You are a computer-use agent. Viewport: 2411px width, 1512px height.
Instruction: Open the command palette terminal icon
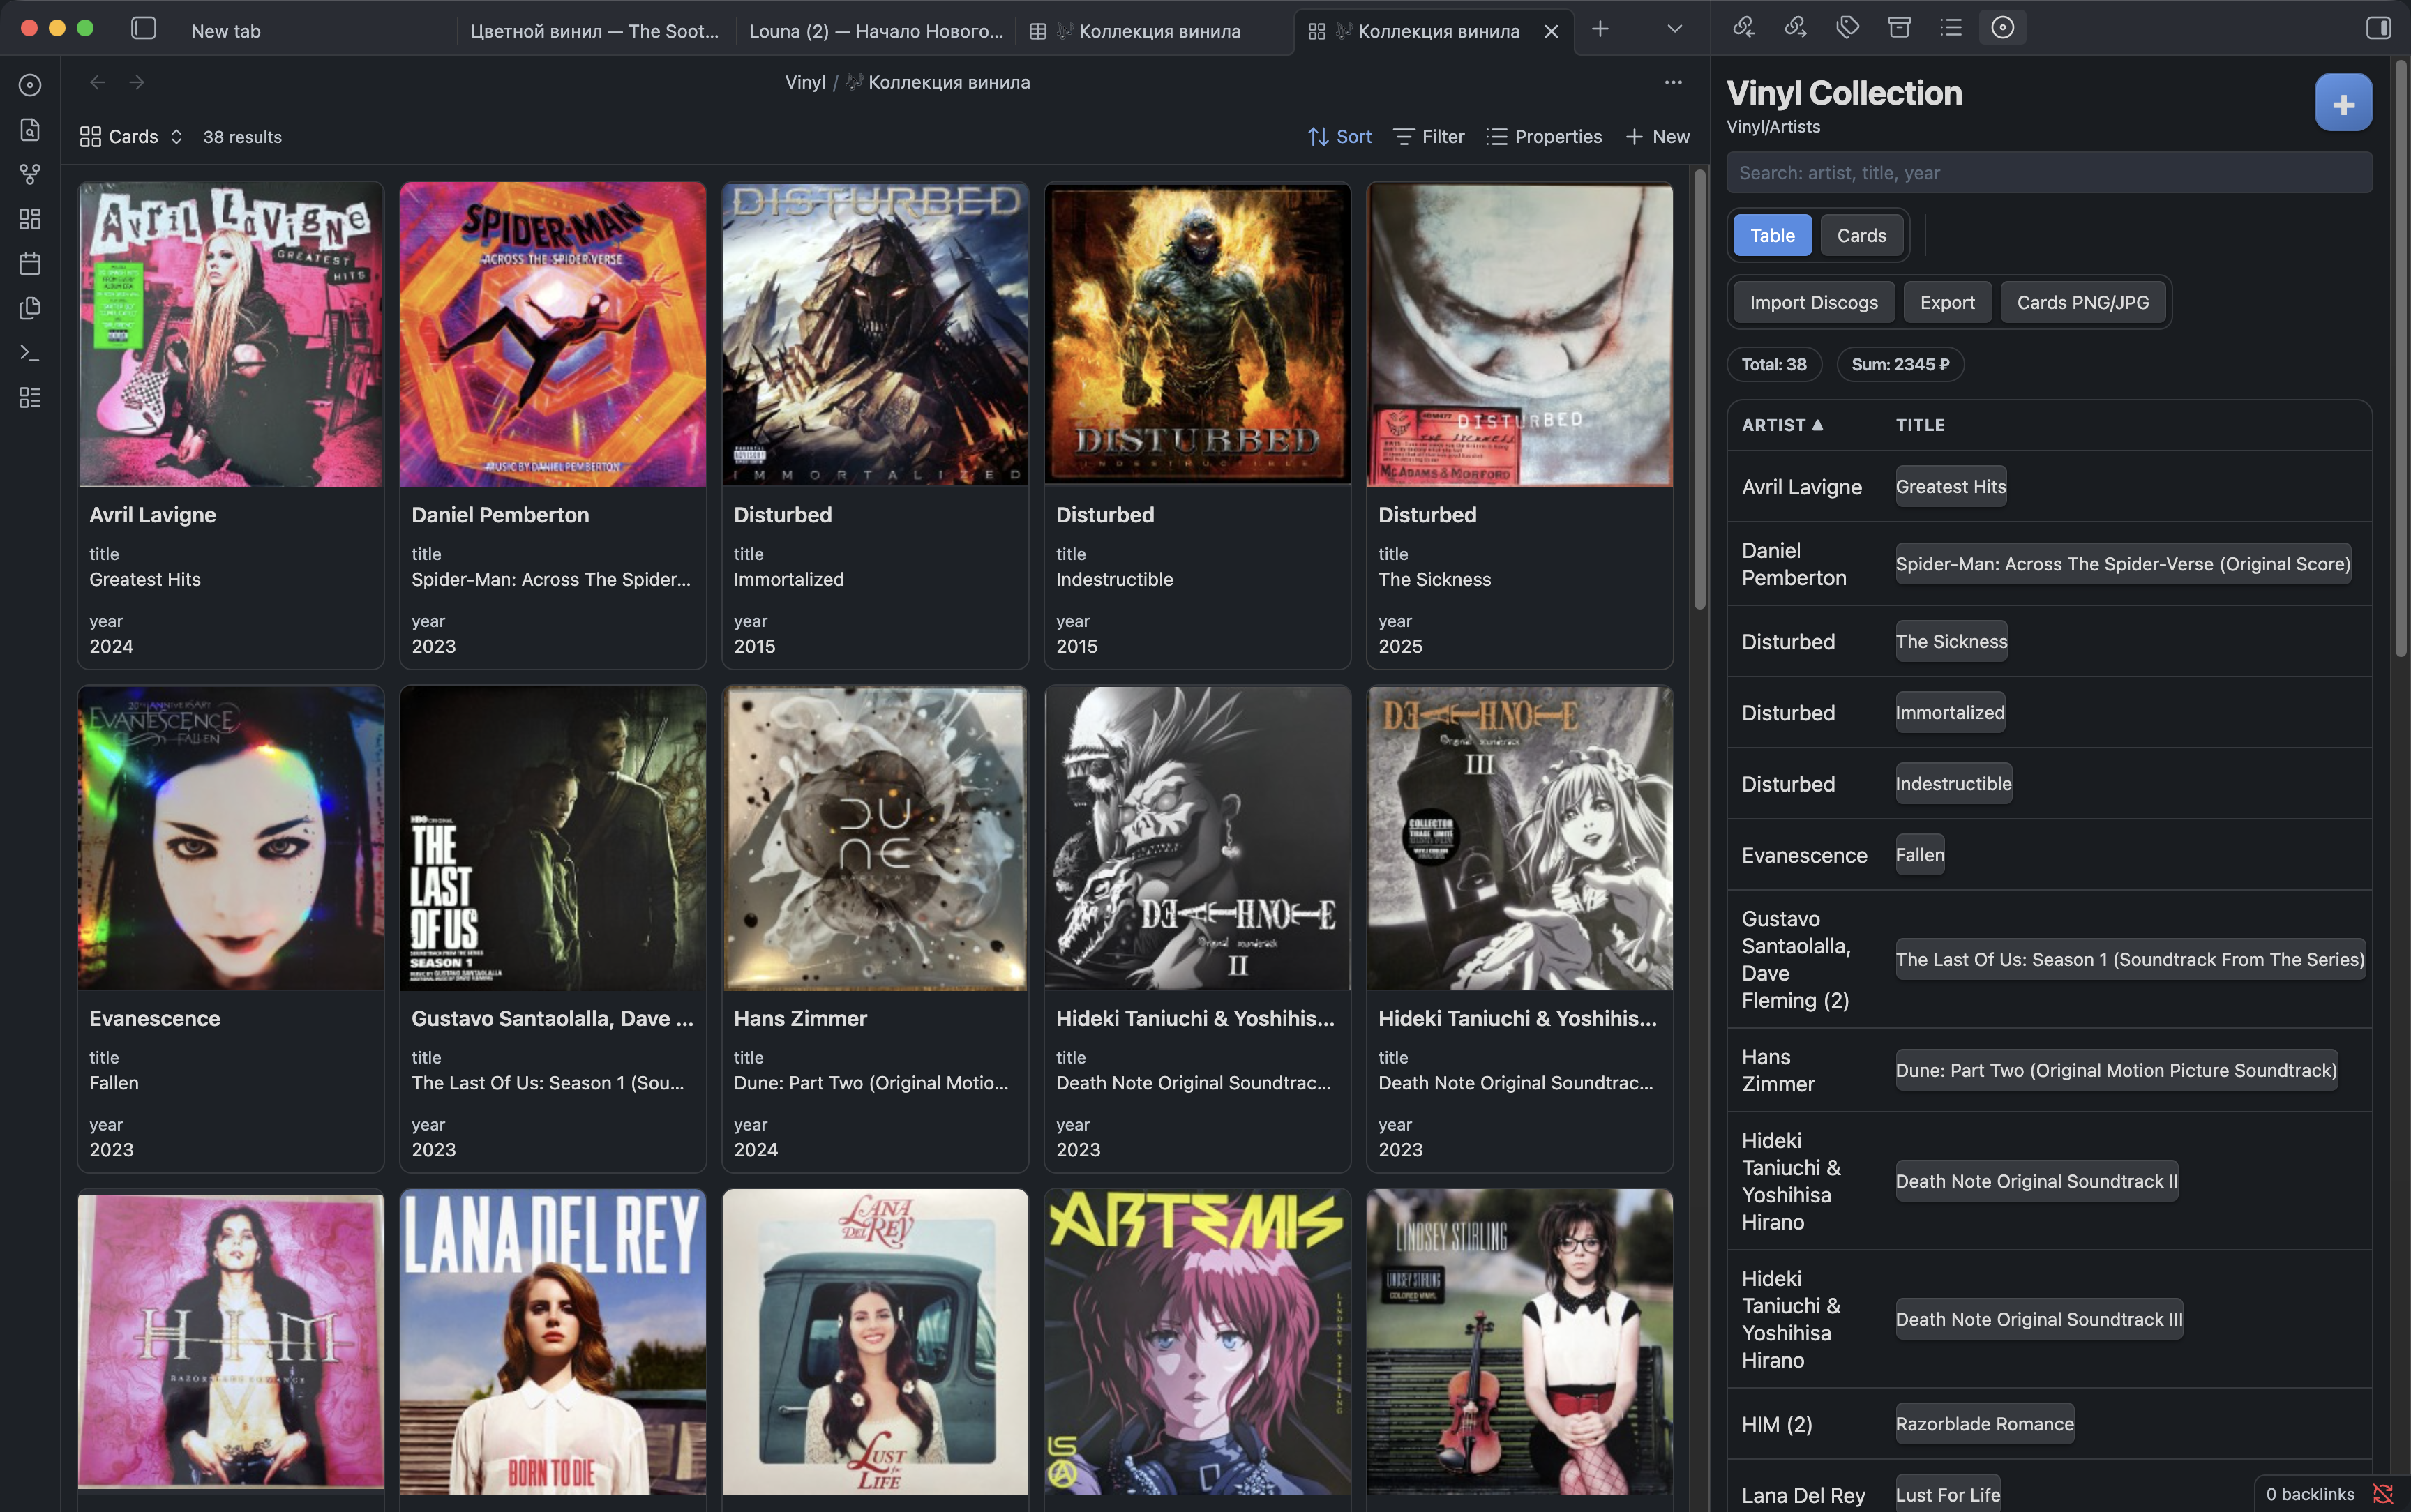(x=30, y=353)
